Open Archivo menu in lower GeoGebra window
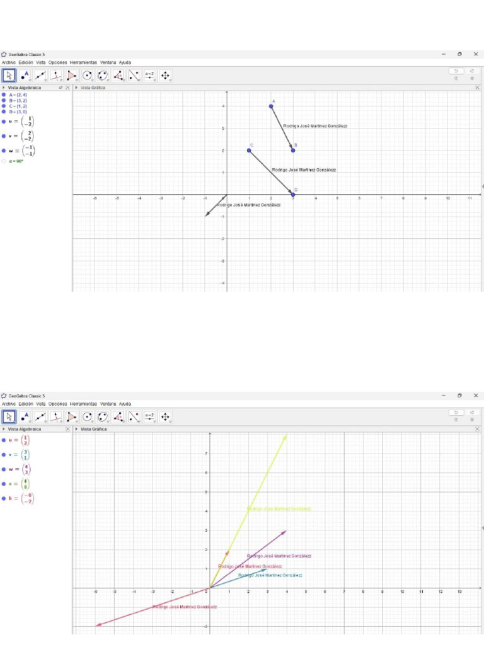The height and width of the screenshot is (645, 484). (9, 404)
